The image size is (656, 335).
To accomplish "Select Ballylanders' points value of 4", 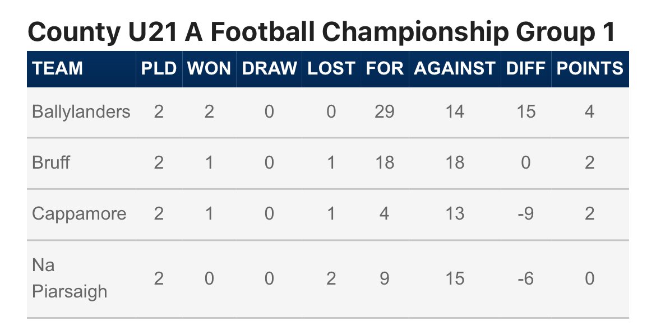I will click(589, 111).
